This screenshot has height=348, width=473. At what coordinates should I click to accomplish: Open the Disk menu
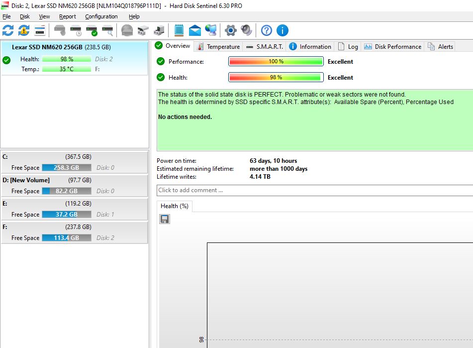[x=25, y=16]
